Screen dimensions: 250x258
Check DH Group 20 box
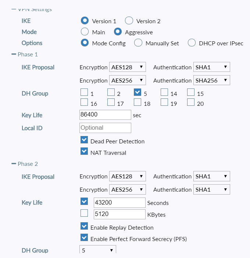[x=190, y=102]
